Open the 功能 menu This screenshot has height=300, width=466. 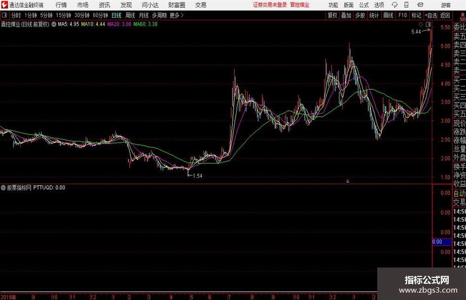[333, 5]
